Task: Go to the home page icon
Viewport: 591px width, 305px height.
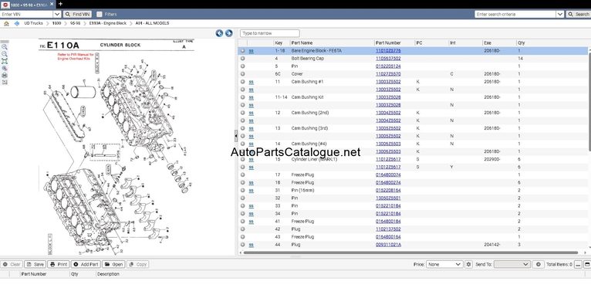Action: pos(6,23)
